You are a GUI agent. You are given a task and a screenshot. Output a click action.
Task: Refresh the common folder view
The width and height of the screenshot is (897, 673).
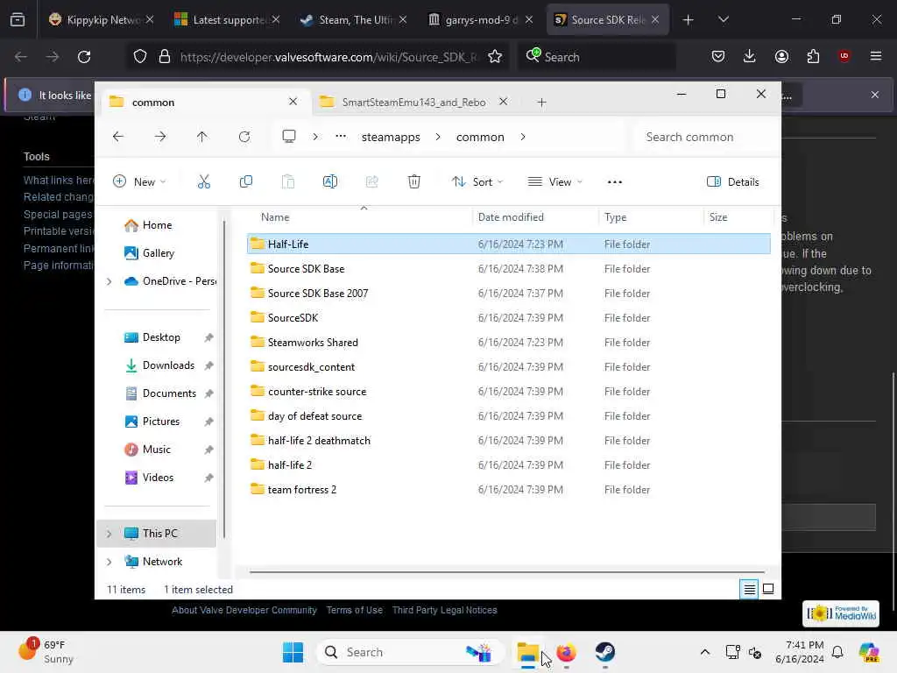244,137
